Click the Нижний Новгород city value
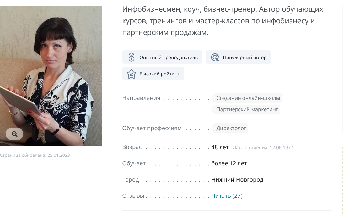This screenshot has width=343, height=214. [x=237, y=180]
